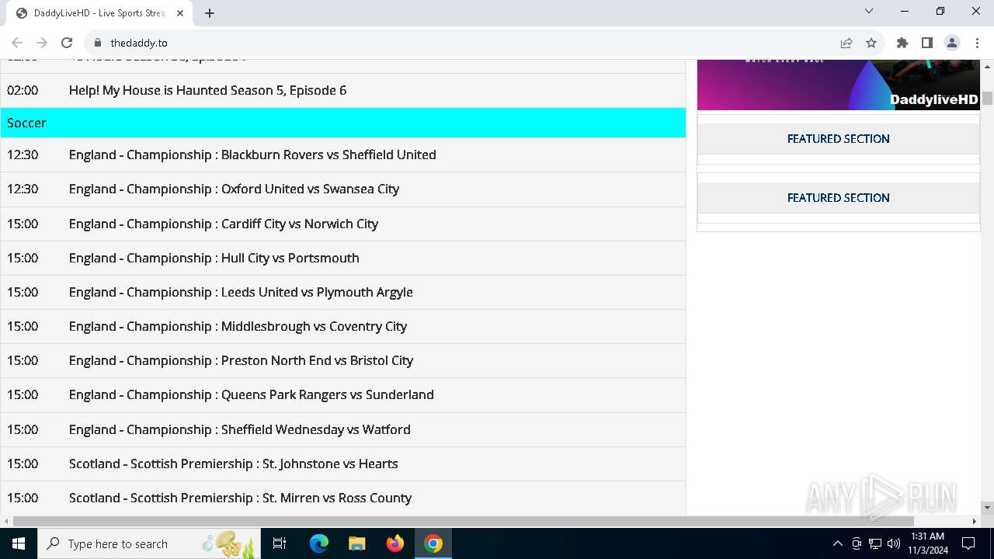
Task: Open the volume speaker tray icon
Action: pos(894,543)
